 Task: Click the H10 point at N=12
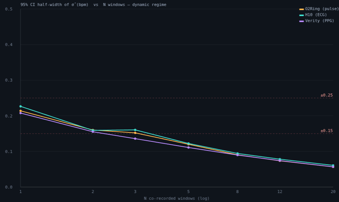(x=280, y=159)
